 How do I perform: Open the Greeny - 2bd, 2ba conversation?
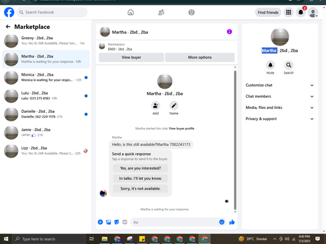pos(46,40)
